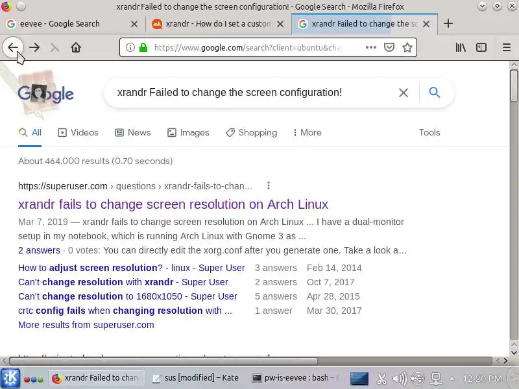Open the Firefox hamburger menu

coord(506,47)
